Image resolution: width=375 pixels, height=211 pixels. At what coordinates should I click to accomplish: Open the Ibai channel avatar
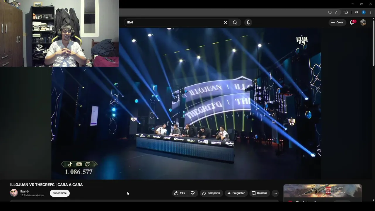coord(14,193)
